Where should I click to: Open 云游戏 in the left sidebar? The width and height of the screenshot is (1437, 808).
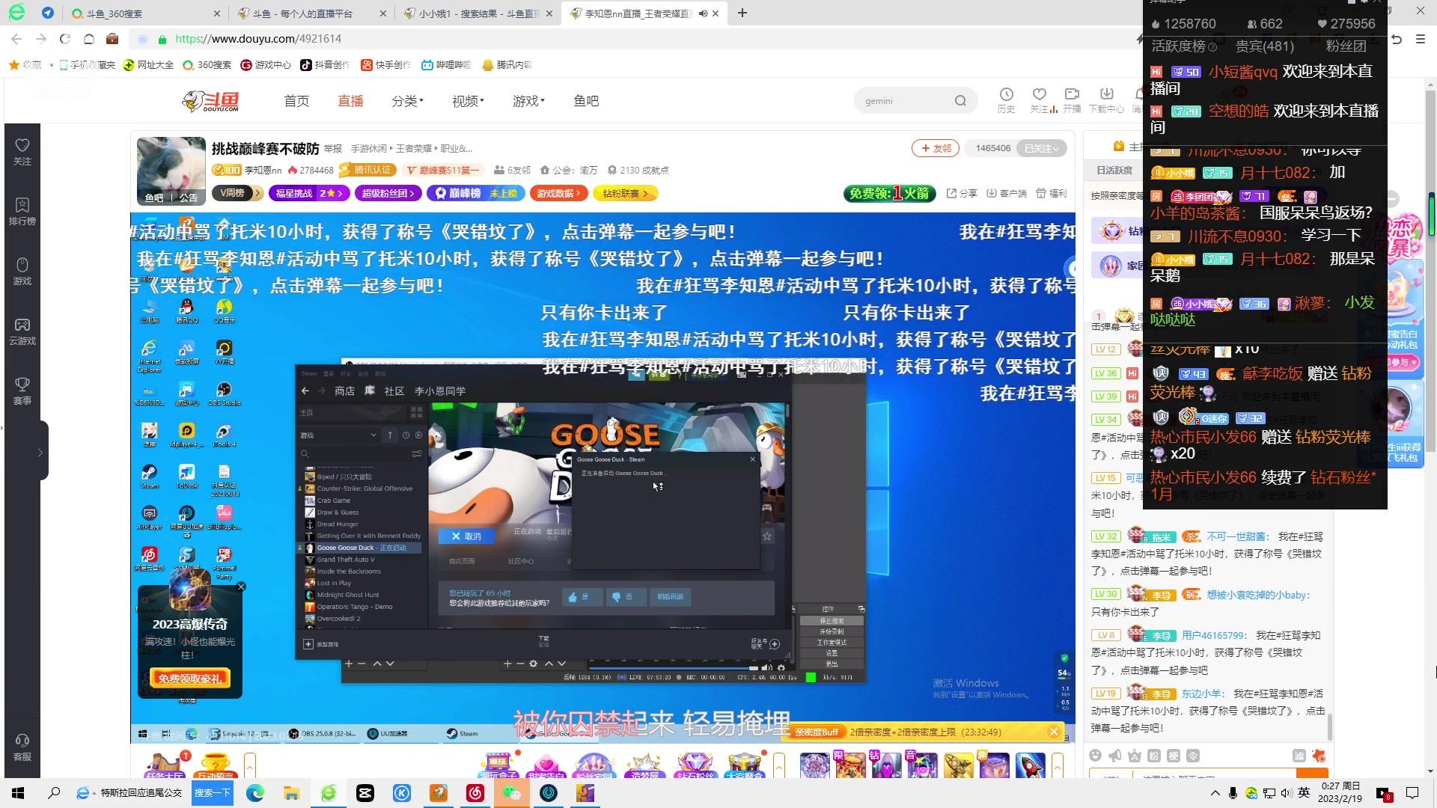(x=22, y=331)
